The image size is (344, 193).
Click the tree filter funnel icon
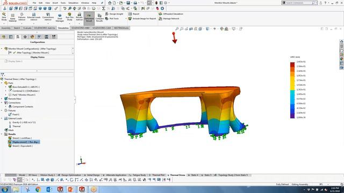pos(2,75)
